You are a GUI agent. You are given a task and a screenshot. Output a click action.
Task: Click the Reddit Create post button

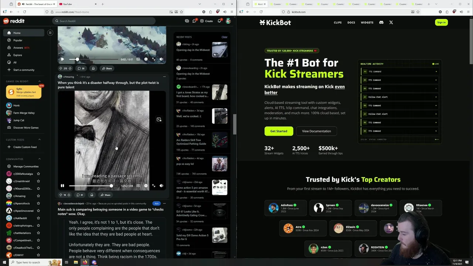[x=207, y=21]
